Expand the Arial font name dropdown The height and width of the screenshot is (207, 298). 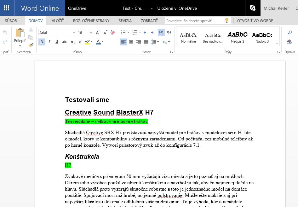point(74,33)
